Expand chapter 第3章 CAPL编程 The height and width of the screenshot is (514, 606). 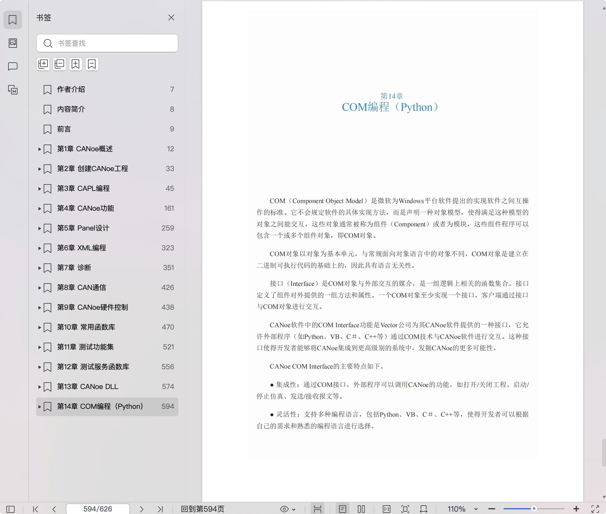40,189
